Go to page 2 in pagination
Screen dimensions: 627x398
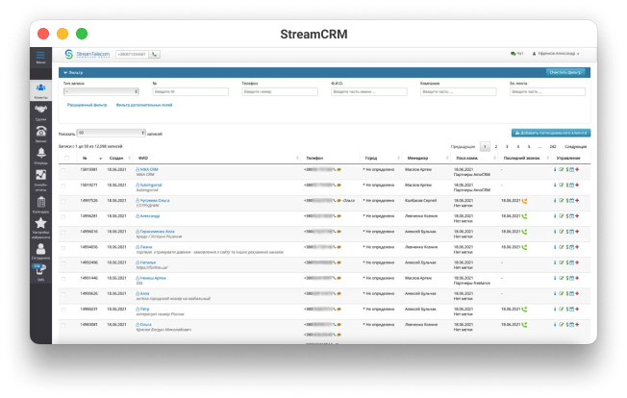pyautogui.click(x=495, y=145)
